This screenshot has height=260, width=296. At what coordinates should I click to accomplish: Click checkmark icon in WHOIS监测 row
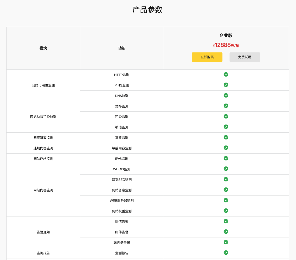[226, 169]
